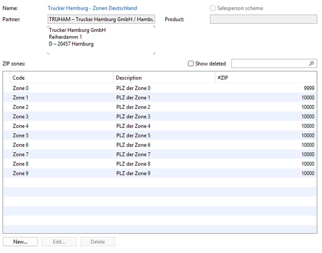Click description PLZ der Zone 7
The width and height of the screenshot is (322, 253).
coord(133,154)
